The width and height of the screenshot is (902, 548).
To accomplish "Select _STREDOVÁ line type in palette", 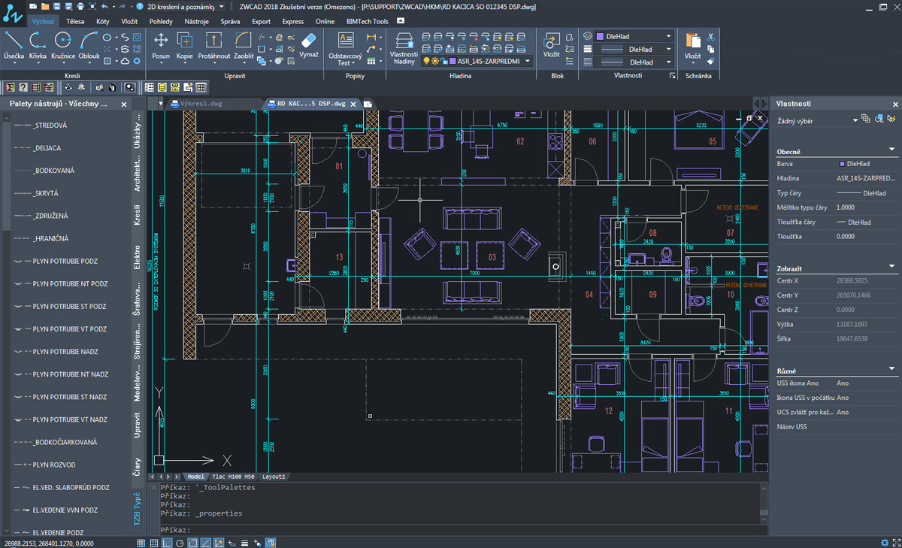I will (x=50, y=126).
